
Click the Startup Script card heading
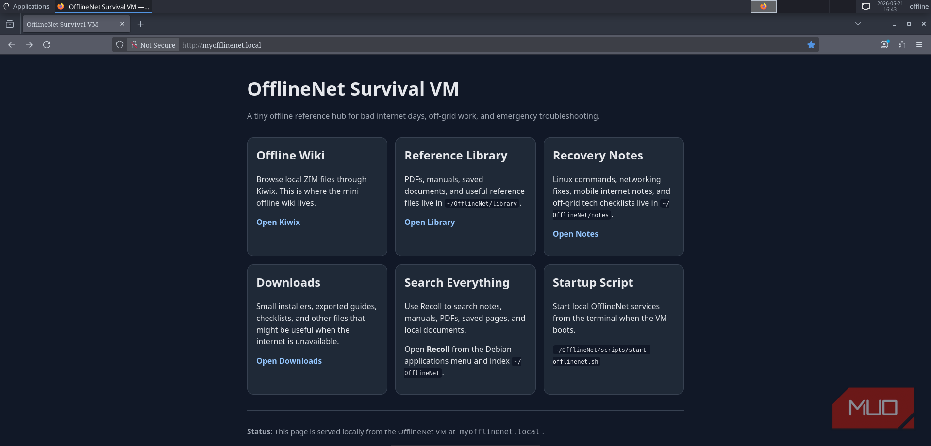pos(593,282)
